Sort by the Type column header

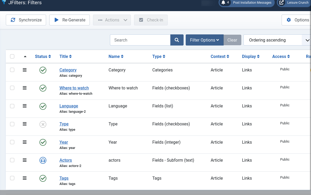[159, 56]
